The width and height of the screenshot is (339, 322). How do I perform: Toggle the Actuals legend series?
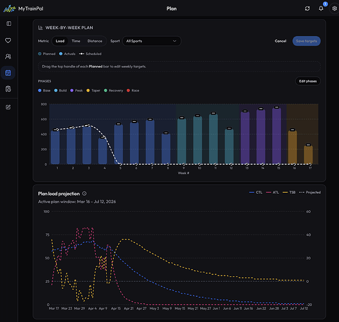[68, 54]
